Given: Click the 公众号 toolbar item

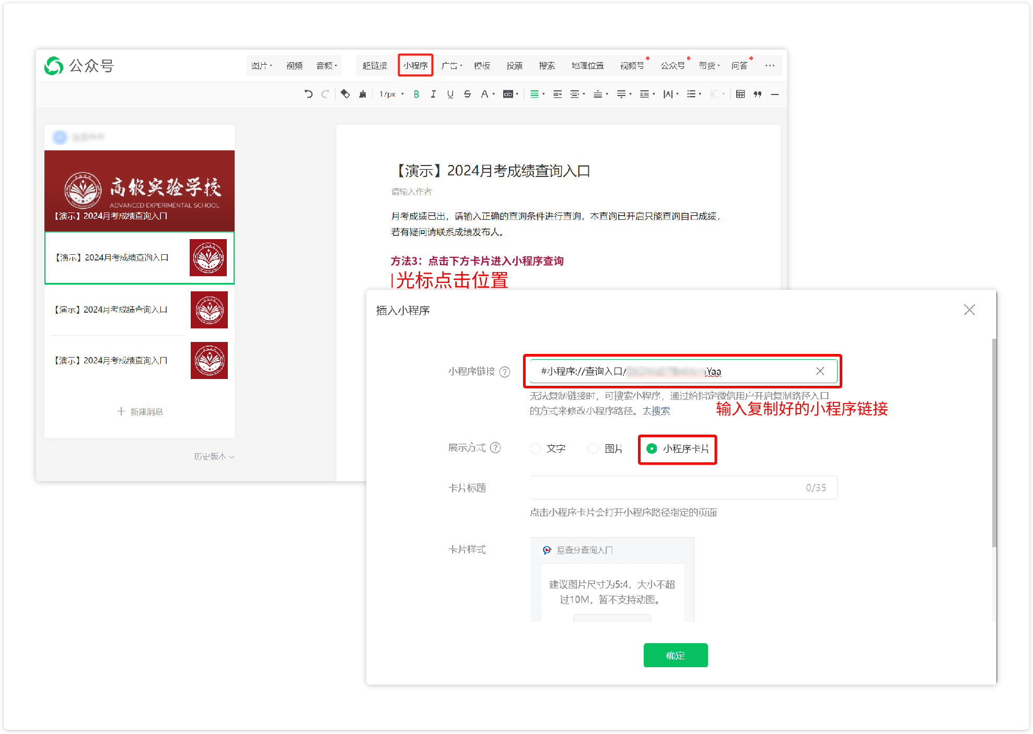Looking at the screenshot, I should tap(672, 65).
